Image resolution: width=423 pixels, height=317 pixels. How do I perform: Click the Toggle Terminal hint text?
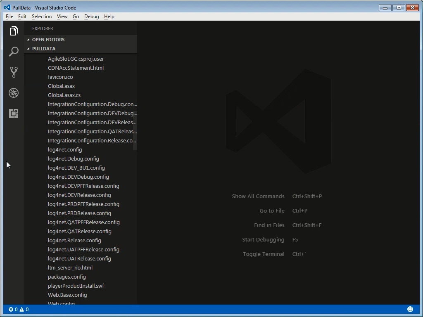click(x=264, y=254)
